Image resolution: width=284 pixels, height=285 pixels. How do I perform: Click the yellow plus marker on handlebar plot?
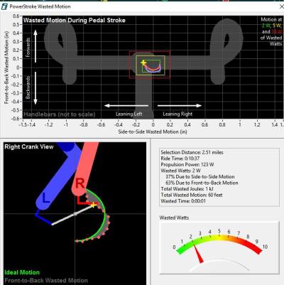click(x=143, y=63)
